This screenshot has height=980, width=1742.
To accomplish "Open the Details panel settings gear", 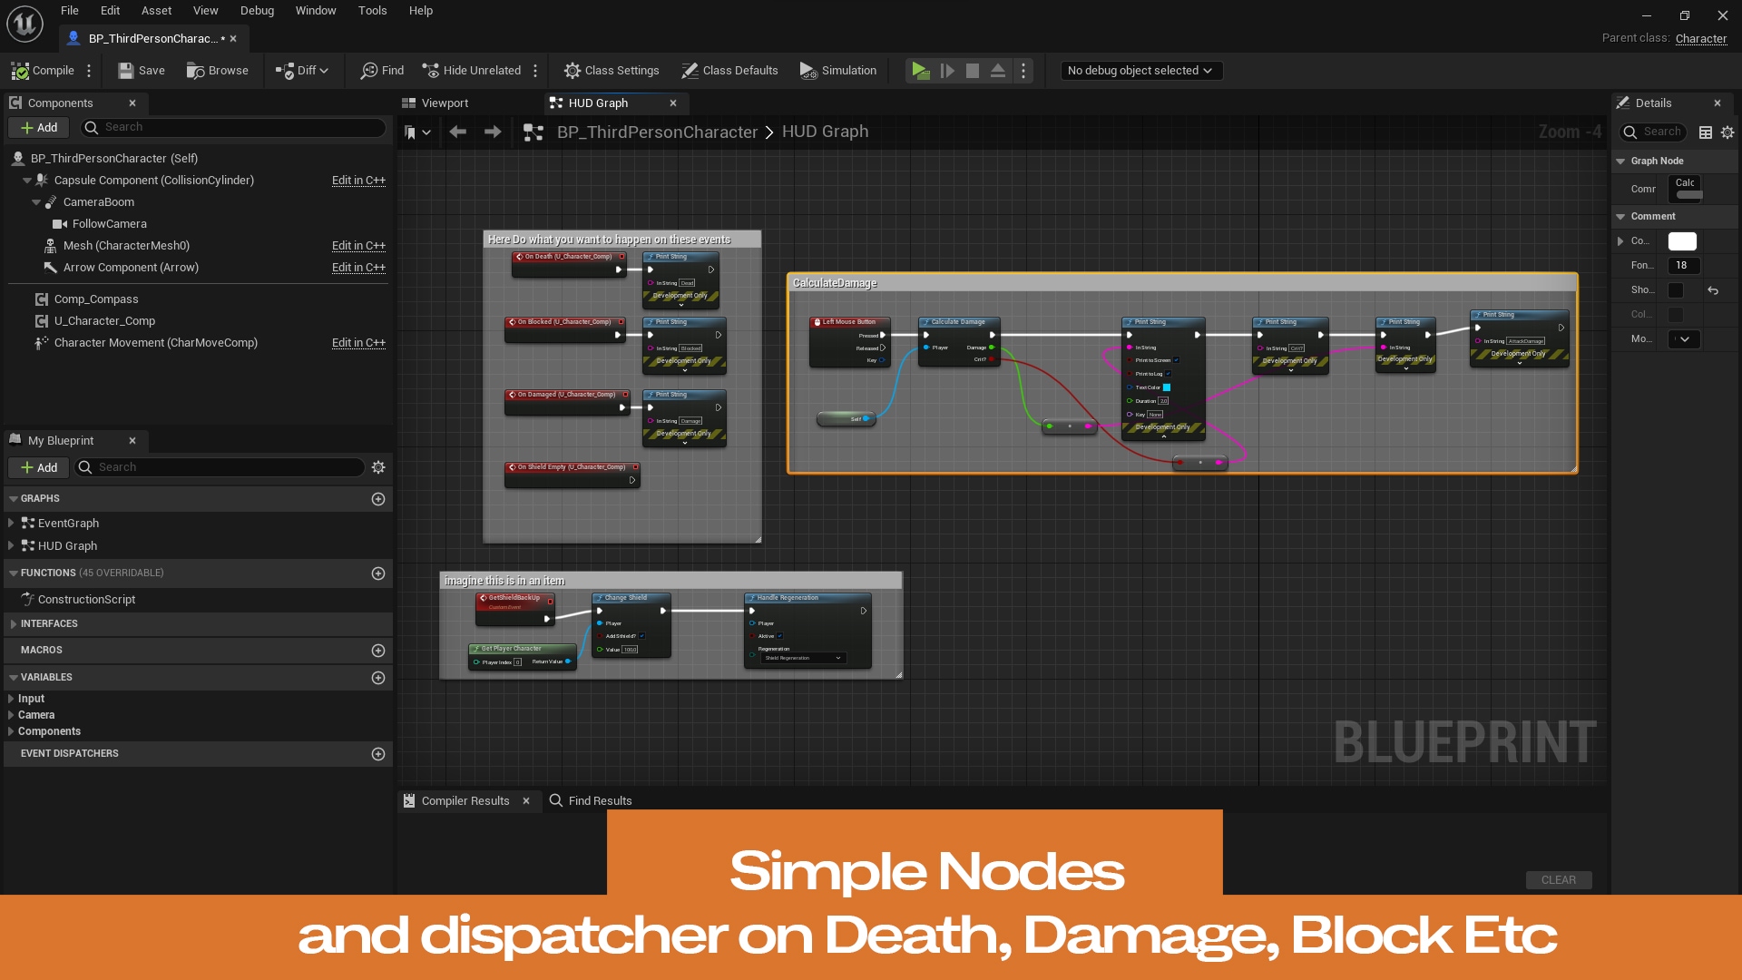I will coord(1727,132).
